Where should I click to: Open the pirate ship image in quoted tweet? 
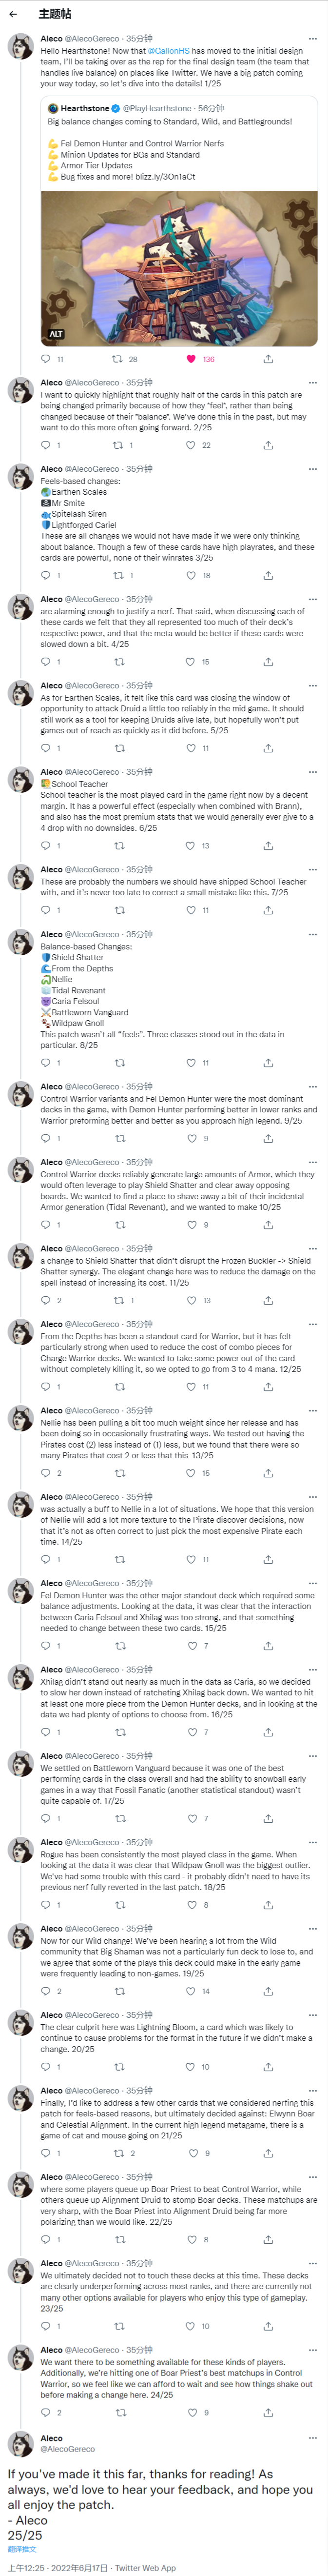pos(179,268)
